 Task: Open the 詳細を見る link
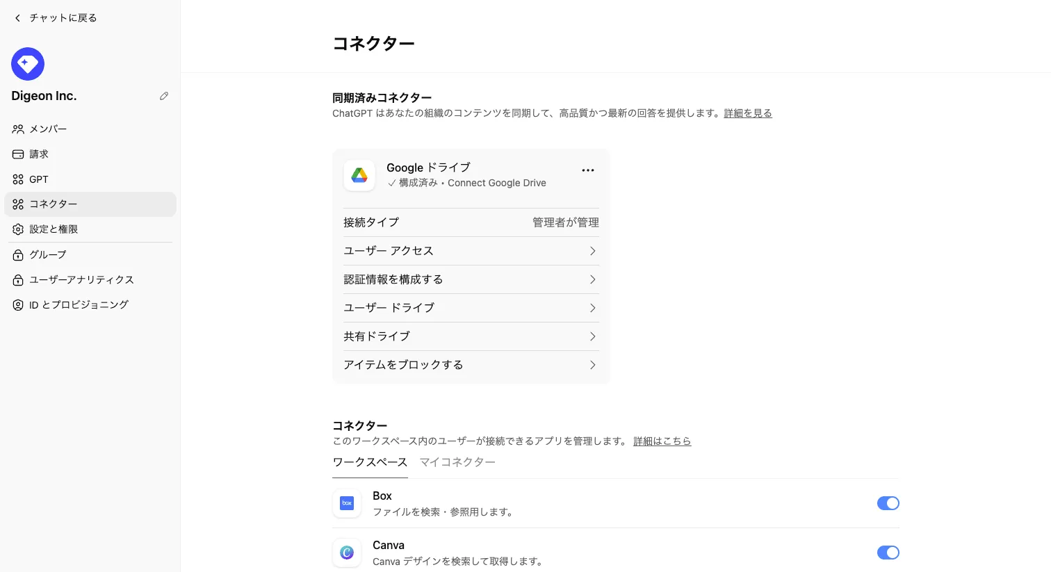(x=748, y=113)
